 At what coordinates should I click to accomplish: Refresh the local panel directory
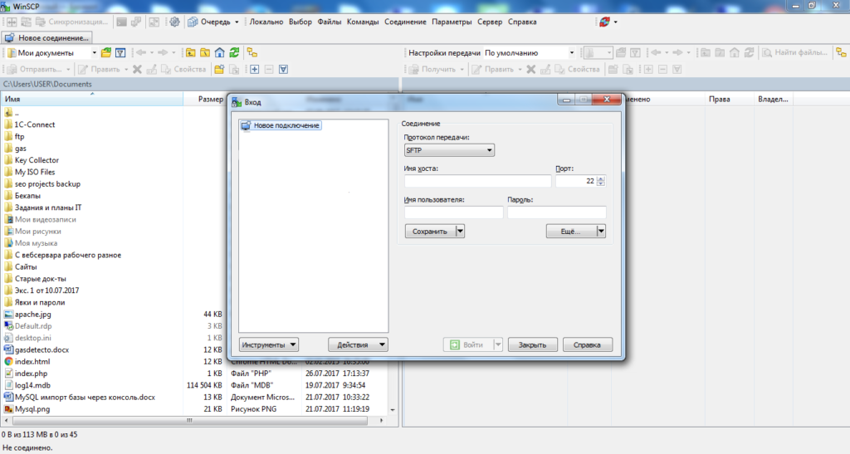click(234, 52)
